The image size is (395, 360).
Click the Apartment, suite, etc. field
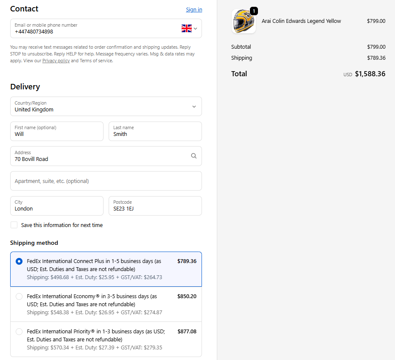(x=106, y=181)
